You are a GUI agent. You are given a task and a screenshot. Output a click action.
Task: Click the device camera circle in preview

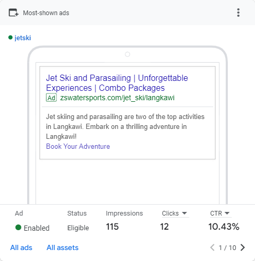coord(128,54)
